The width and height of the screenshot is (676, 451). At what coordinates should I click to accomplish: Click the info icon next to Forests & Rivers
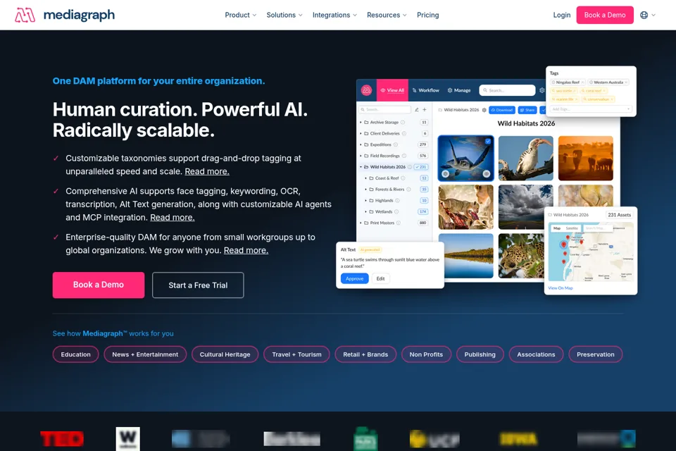[x=408, y=190]
